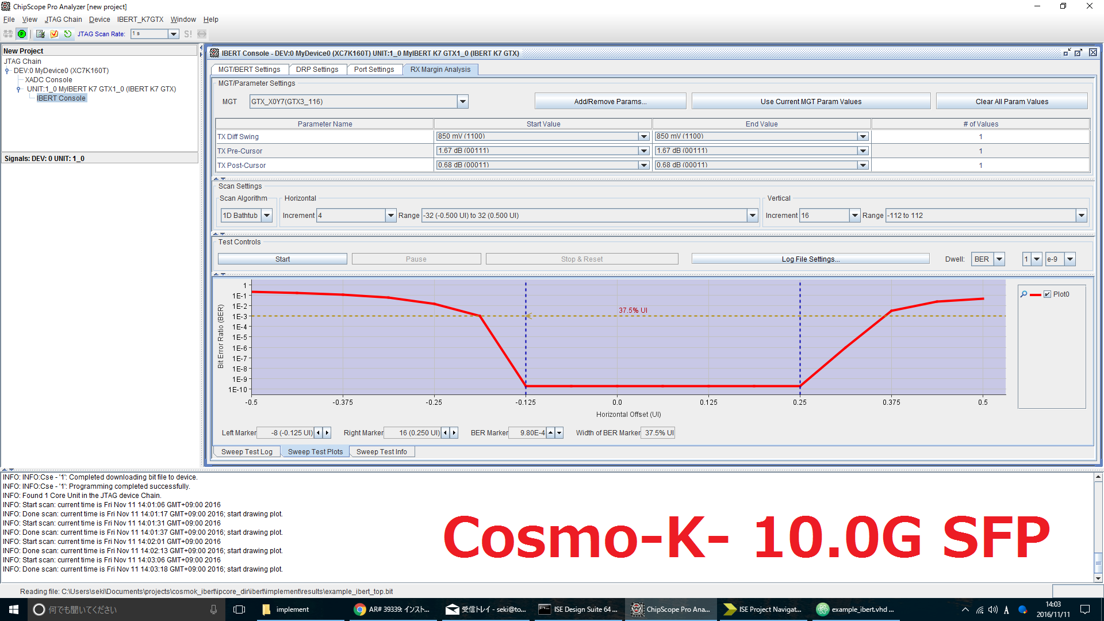The height and width of the screenshot is (621, 1104).
Task: Open Chrome in the Windows taskbar
Action: tap(360, 609)
